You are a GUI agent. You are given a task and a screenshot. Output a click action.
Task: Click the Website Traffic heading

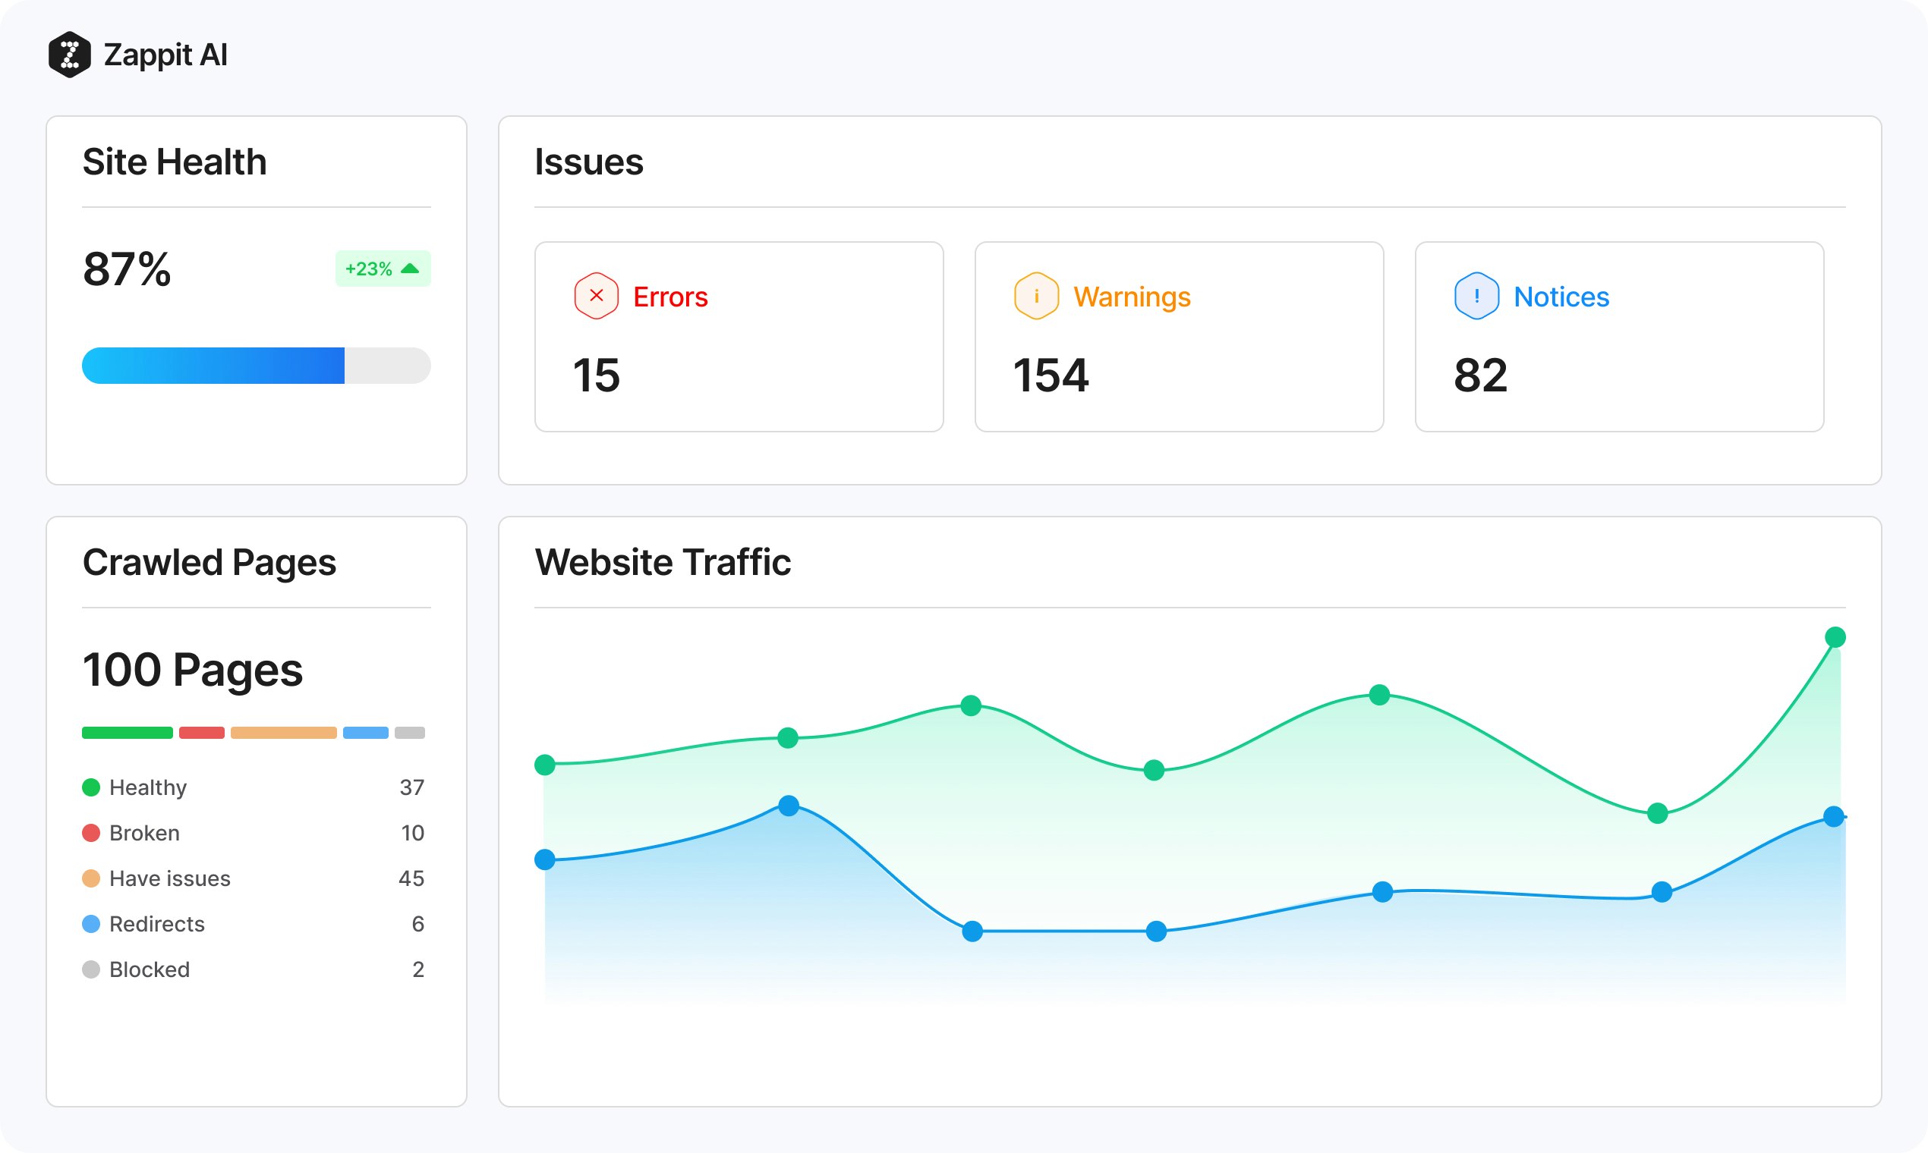(x=663, y=562)
